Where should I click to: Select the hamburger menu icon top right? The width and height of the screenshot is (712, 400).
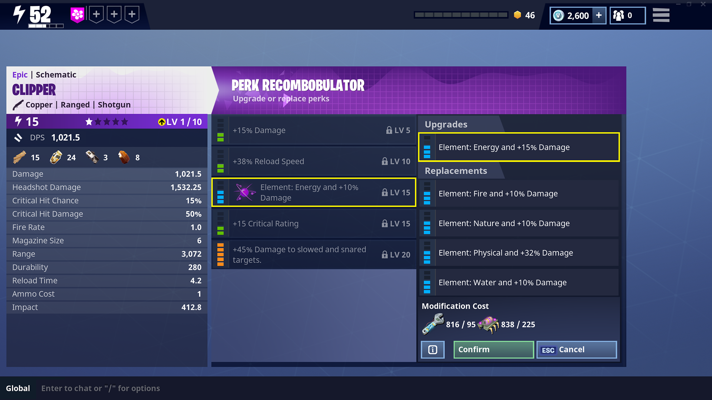tap(661, 15)
